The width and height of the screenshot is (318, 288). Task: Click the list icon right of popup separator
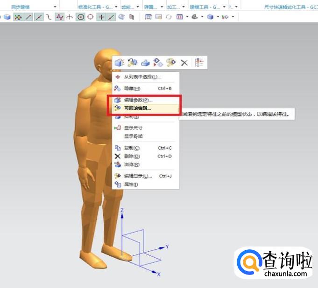[x=199, y=62]
